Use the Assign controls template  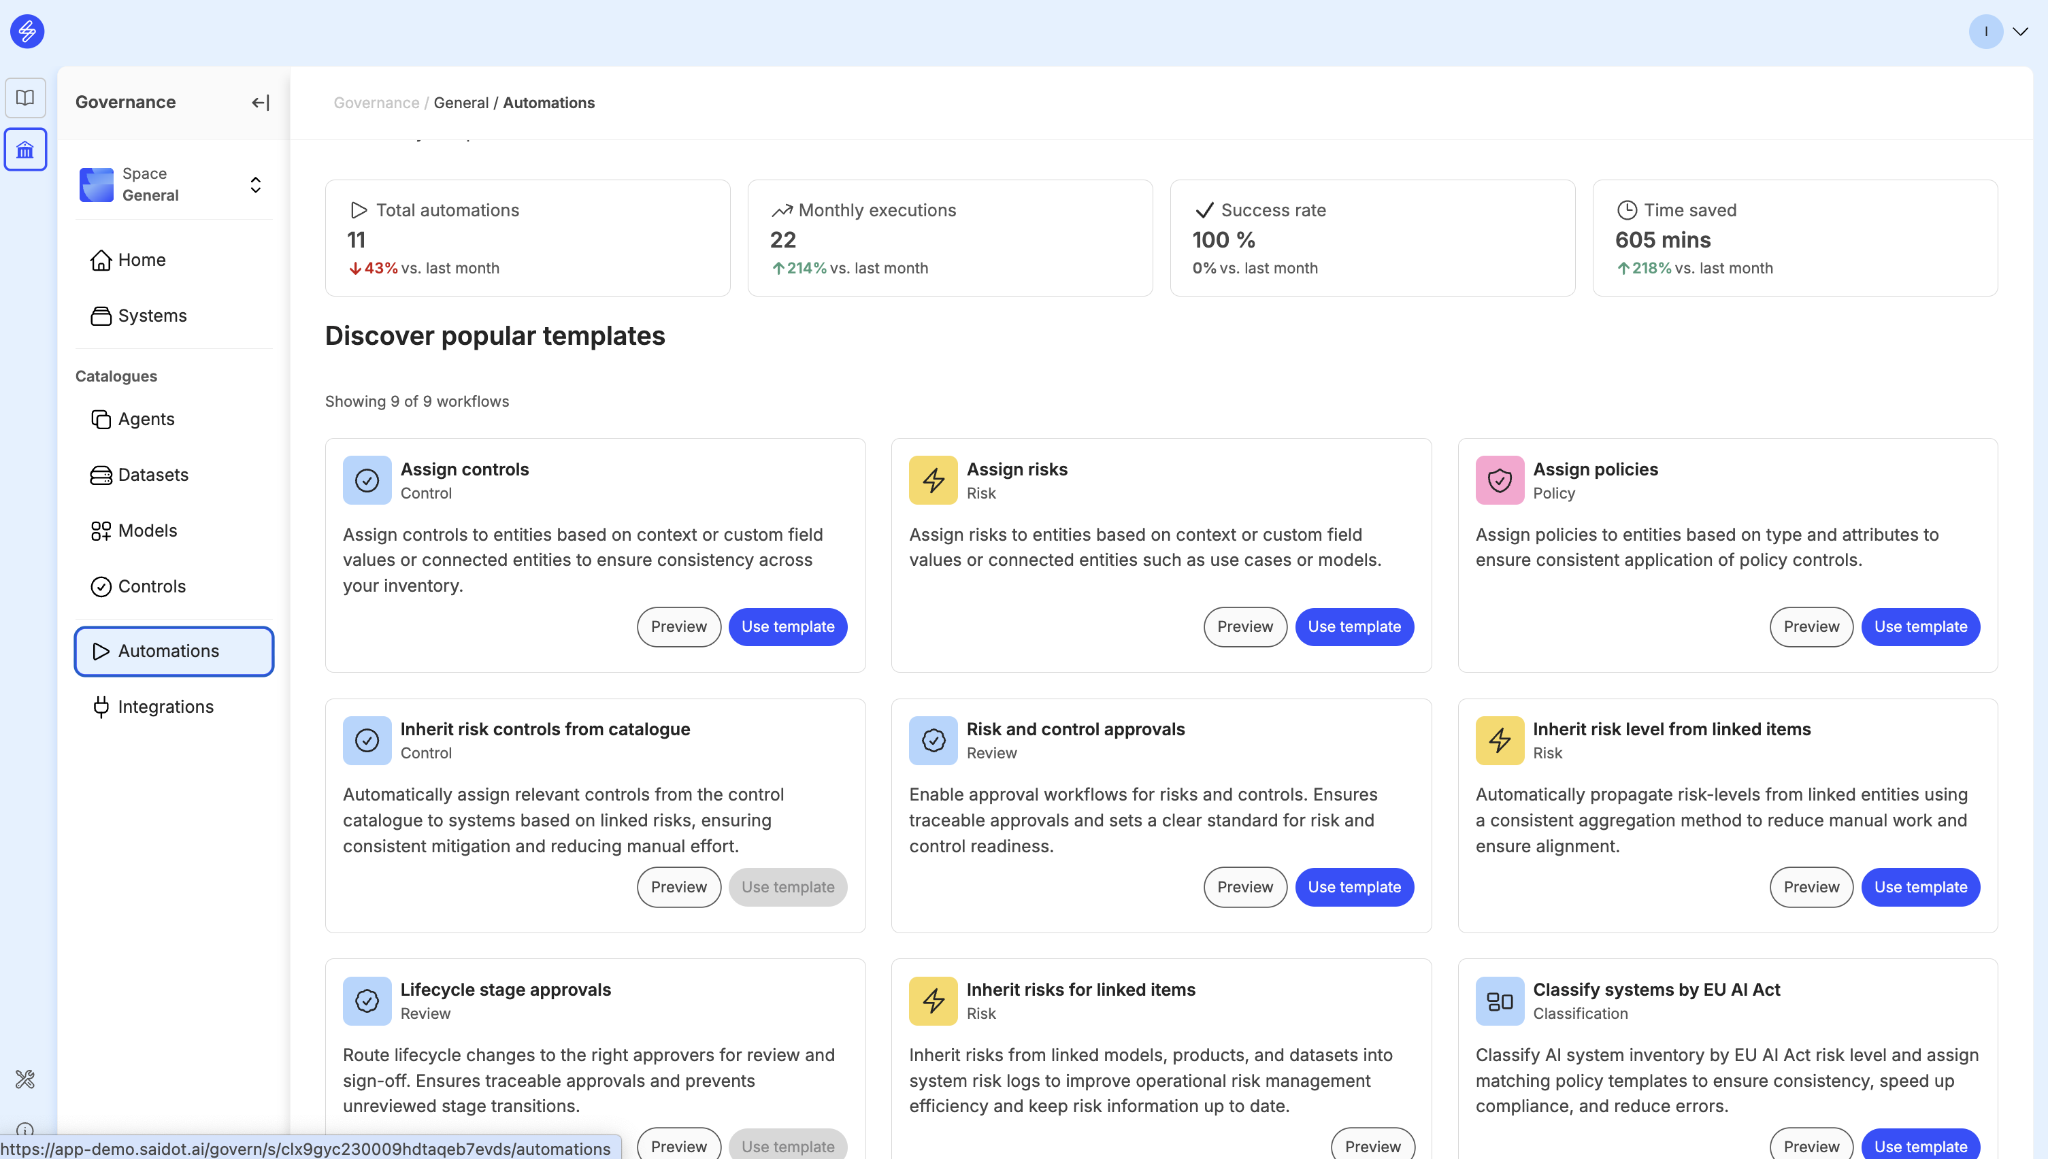(789, 627)
